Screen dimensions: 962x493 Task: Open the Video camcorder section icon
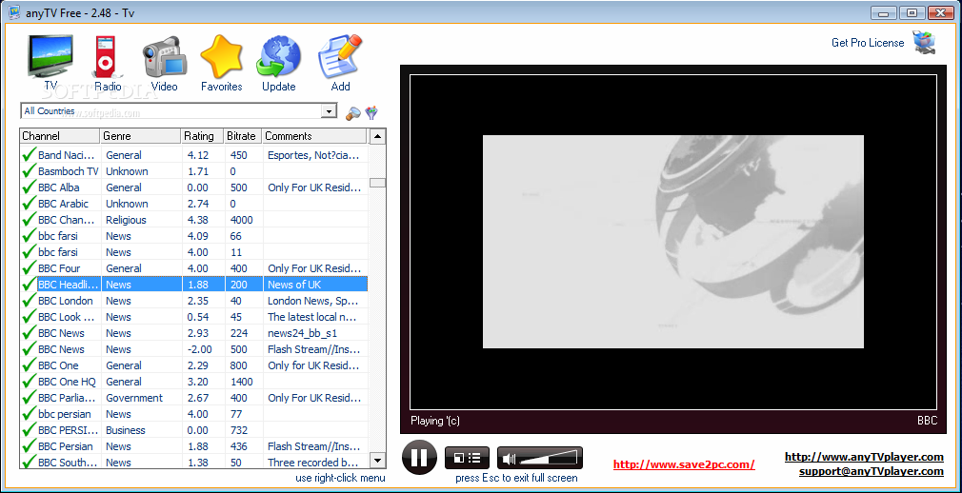point(164,56)
